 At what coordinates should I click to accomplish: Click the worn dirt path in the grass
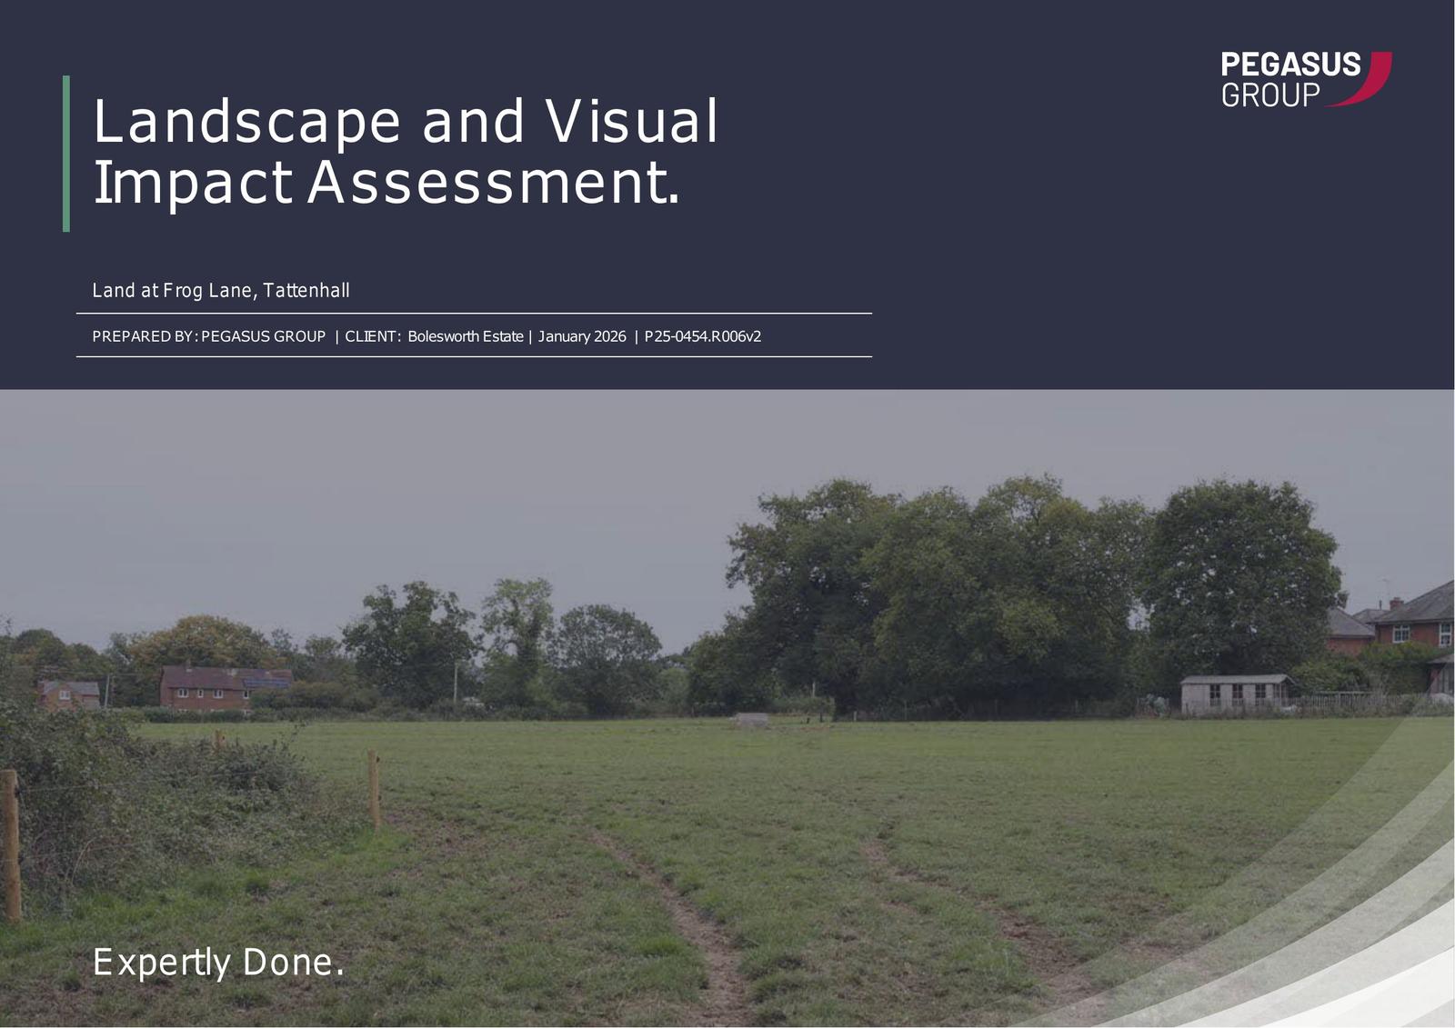click(x=691, y=918)
